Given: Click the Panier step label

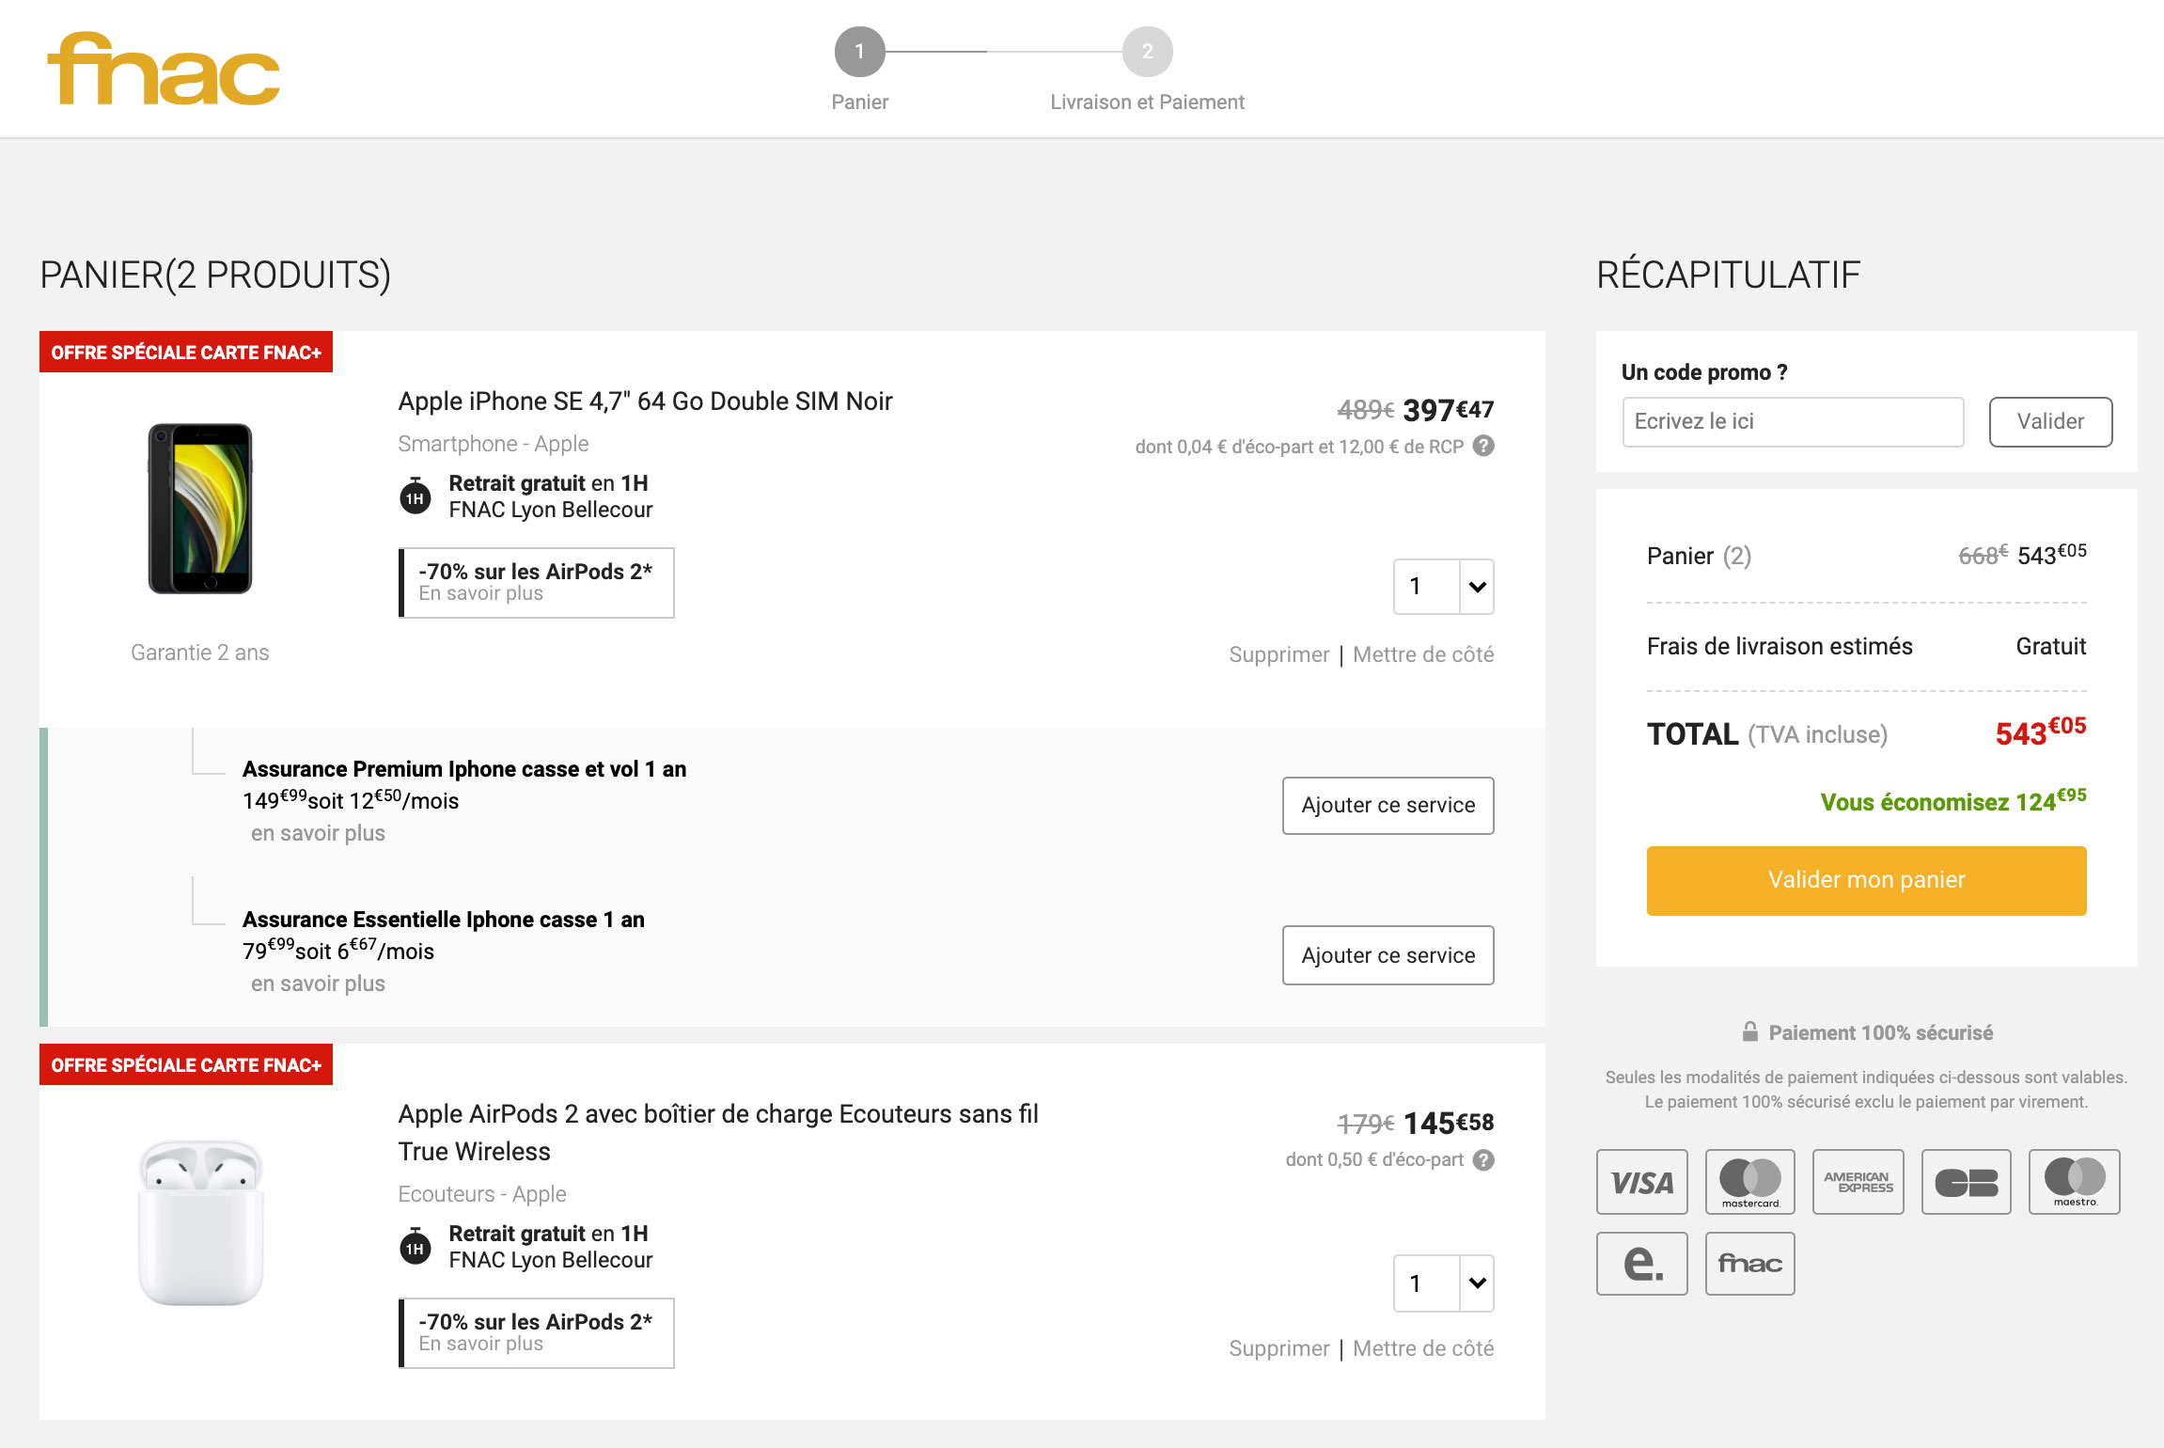Looking at the screenshot, I should (x=859, y=102).
